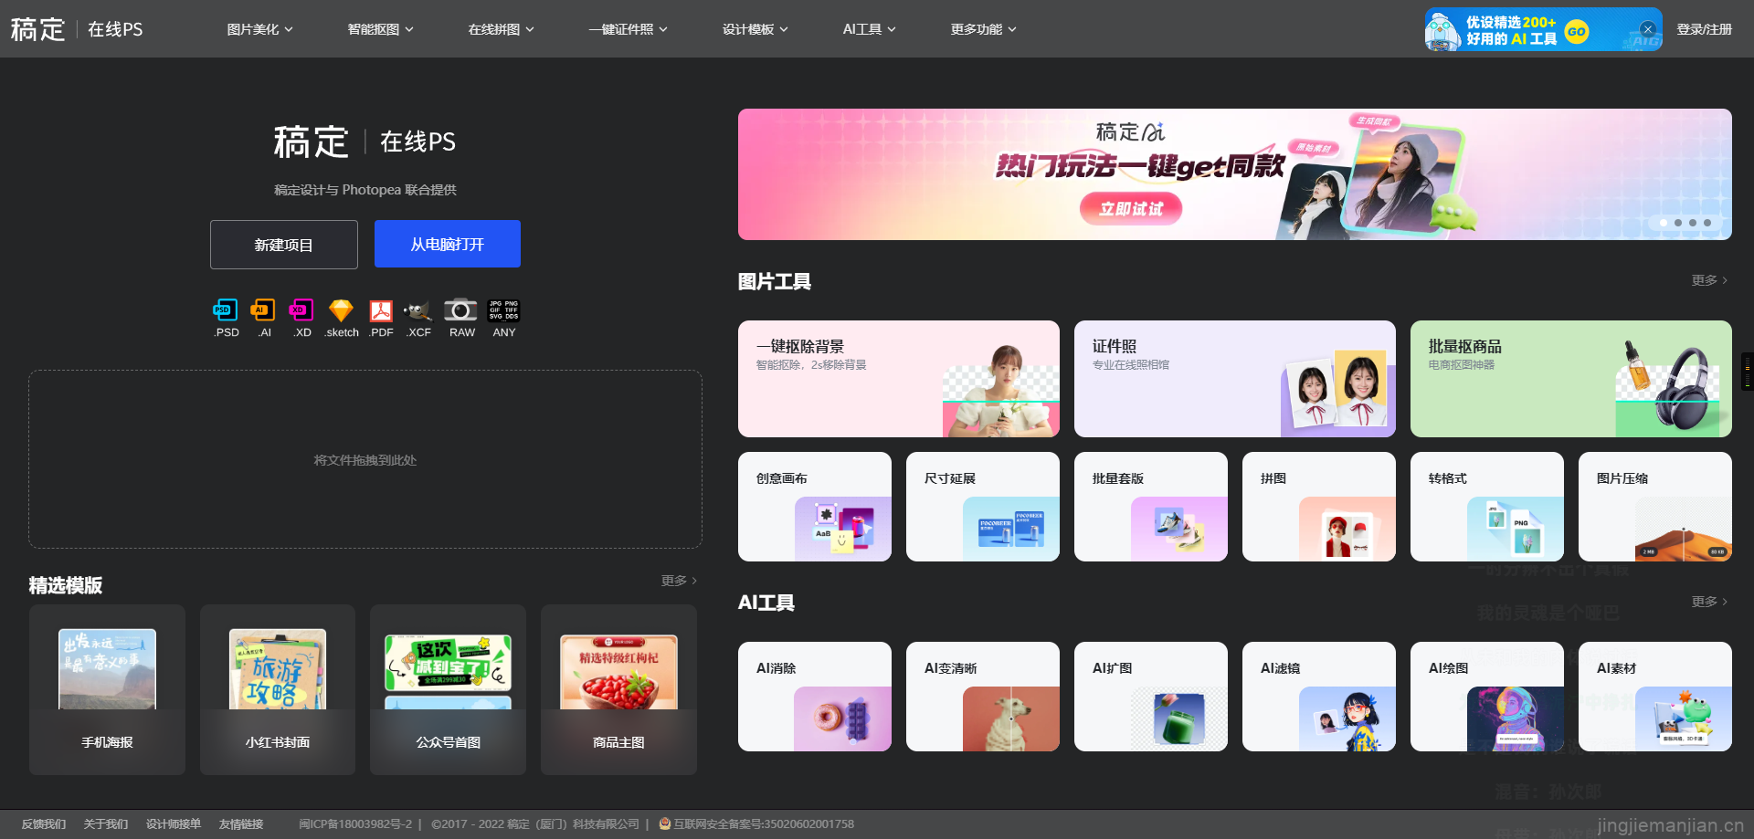Close the AI tools promo banner

1648,29
